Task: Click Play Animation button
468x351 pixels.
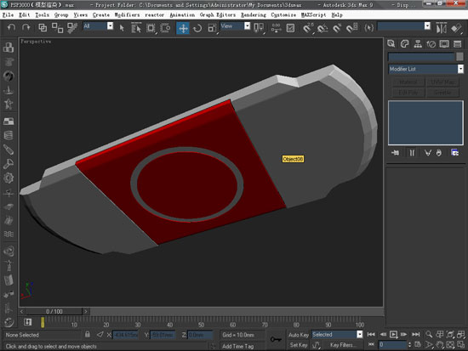Action: tap(394, 334)
